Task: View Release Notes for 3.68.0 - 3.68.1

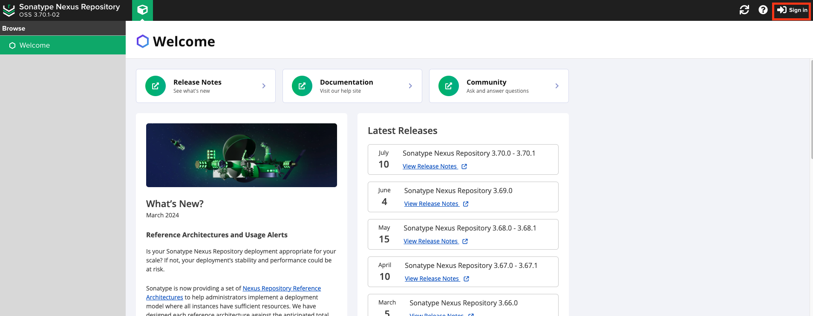Action: click(x=431, y=241)
